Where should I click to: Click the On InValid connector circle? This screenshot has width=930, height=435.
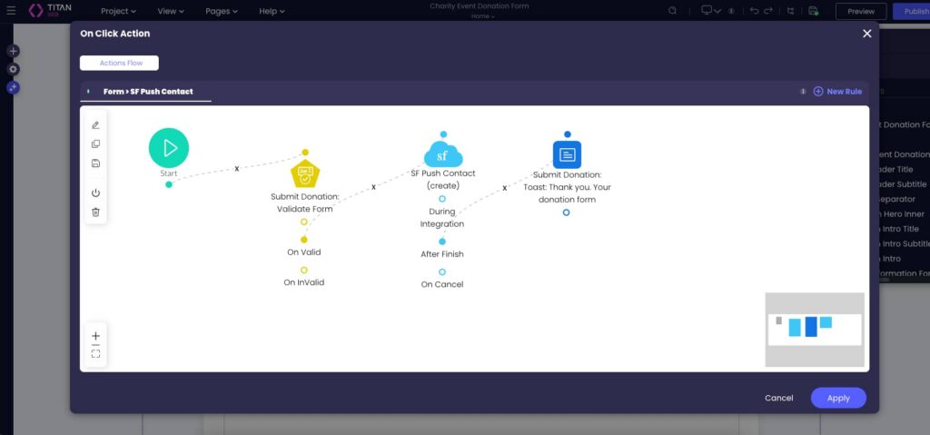point(304,270)
